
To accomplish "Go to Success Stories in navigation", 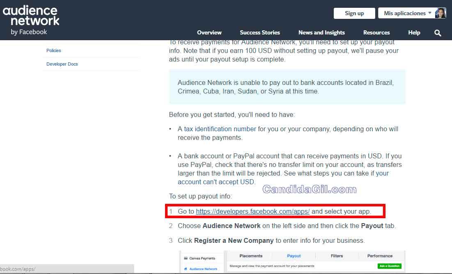I will [260, 32].
